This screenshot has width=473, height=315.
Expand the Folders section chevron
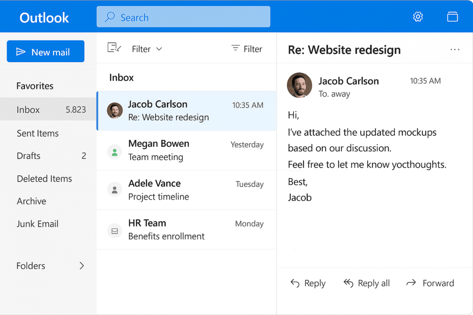click(81, 266)
